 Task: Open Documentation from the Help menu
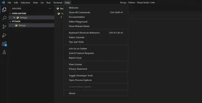click(x=96, y=17)
